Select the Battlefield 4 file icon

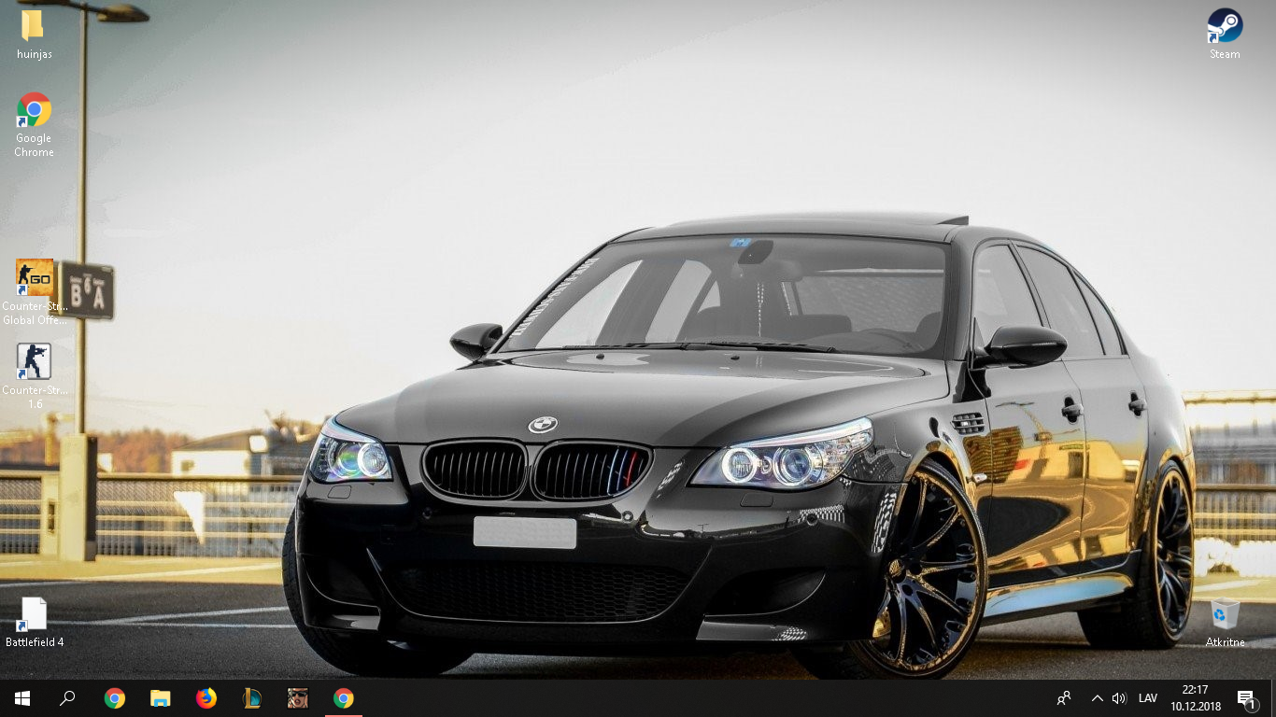tap(35, 623)
